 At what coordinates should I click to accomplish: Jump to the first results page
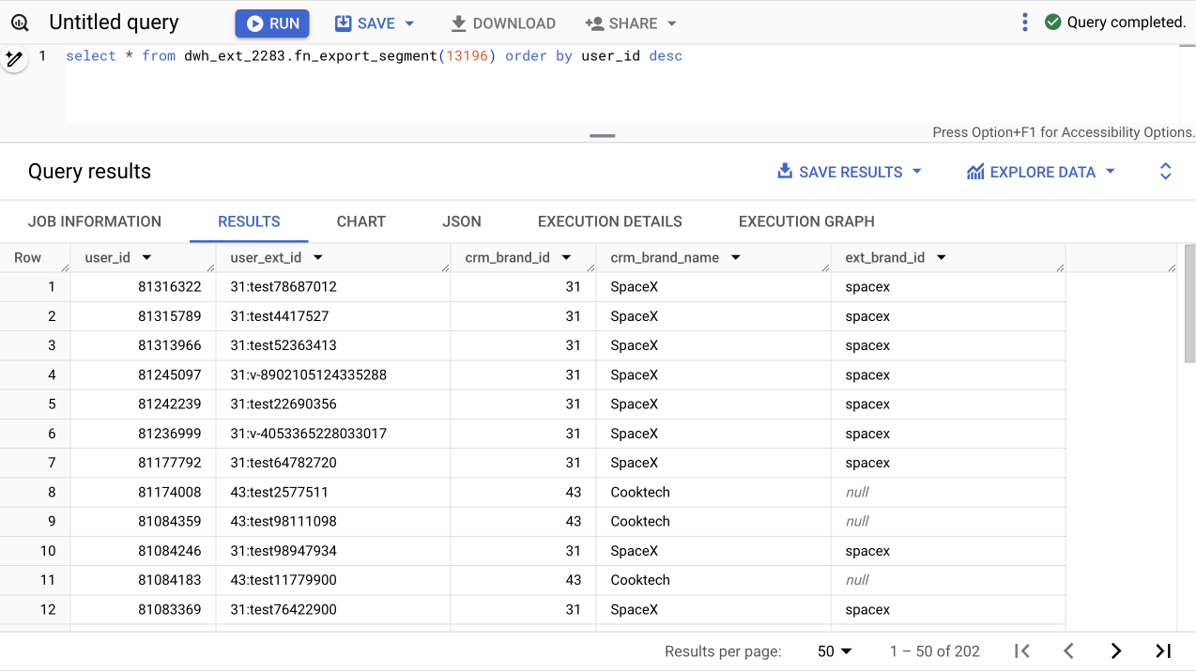(1022, 651)
